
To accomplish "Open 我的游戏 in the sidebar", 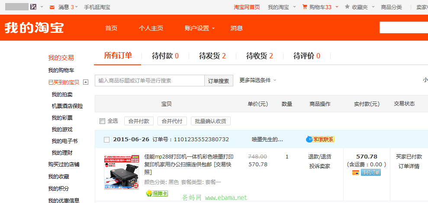I will [x=62, y=130].
